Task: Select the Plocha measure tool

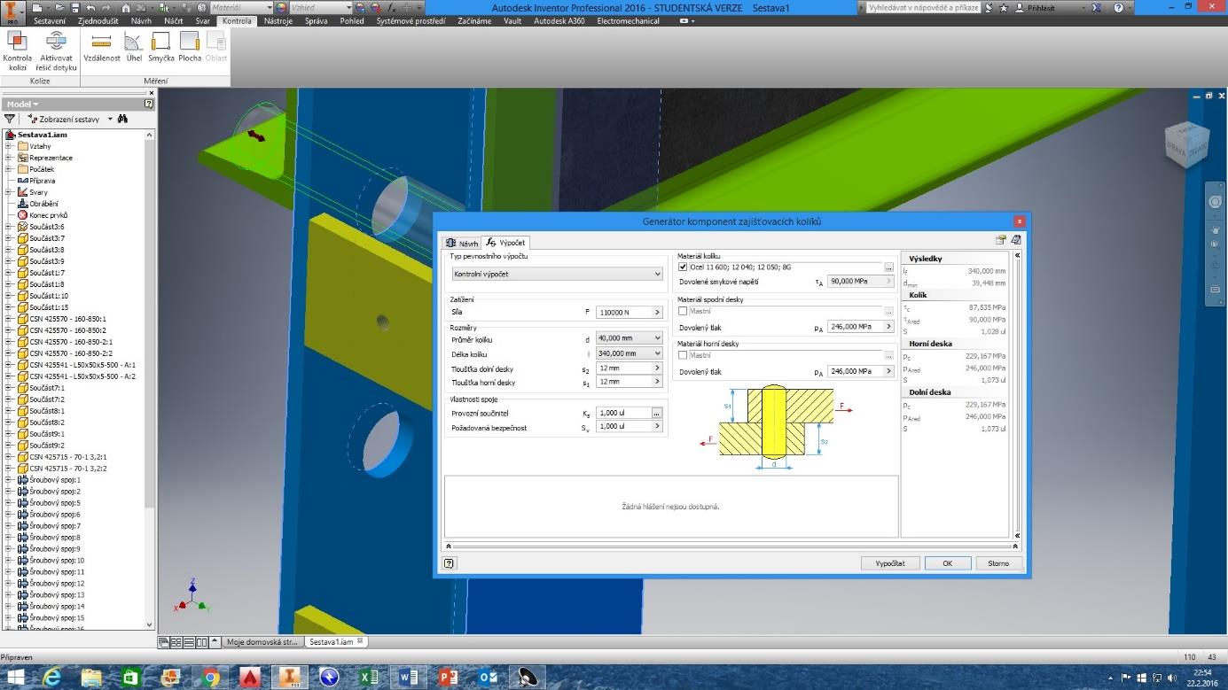Action: 190,48
